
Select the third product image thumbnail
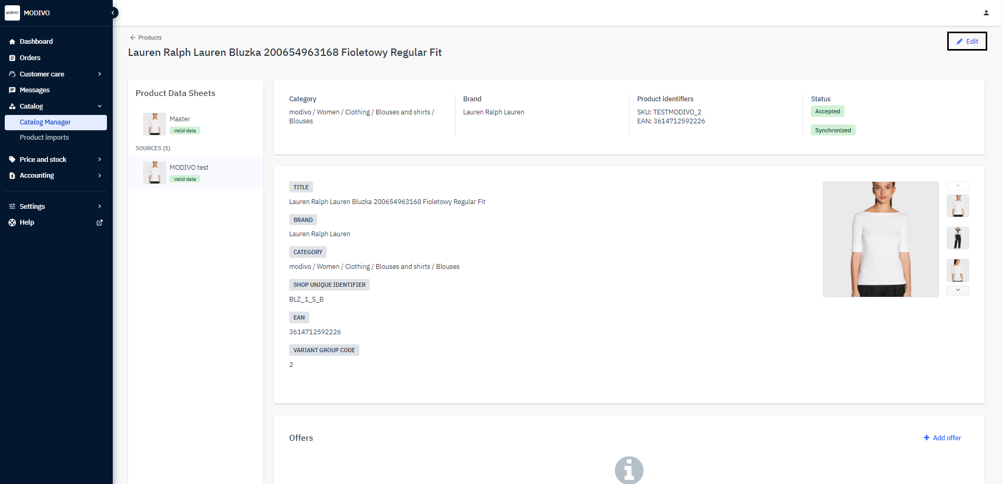pyautogui.click(x=958, y=270)
